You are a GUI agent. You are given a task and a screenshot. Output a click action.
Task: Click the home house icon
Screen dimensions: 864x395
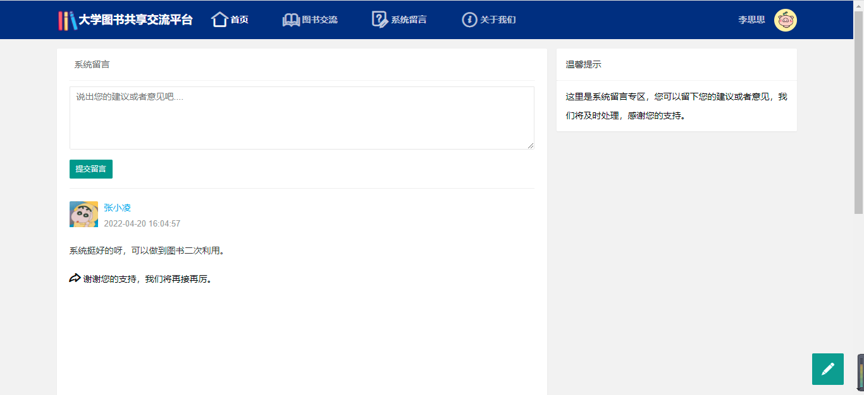(219, 20)
